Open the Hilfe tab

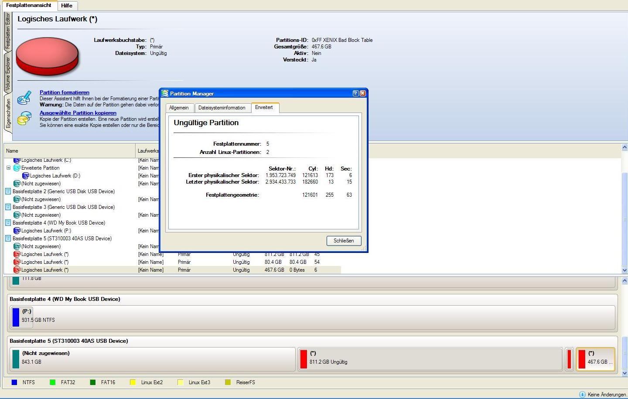click(x=67, y=6)
